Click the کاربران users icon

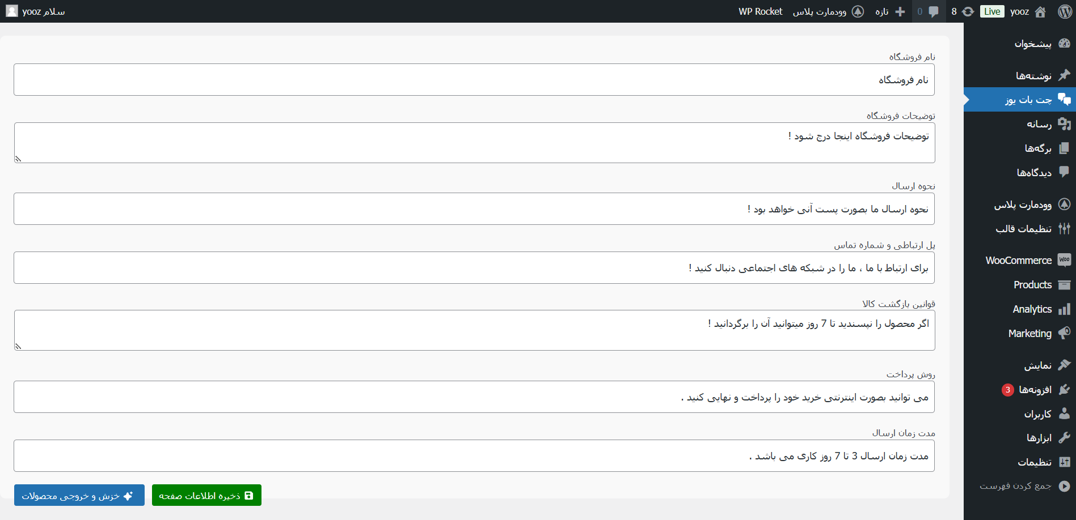click(1065, 414)
